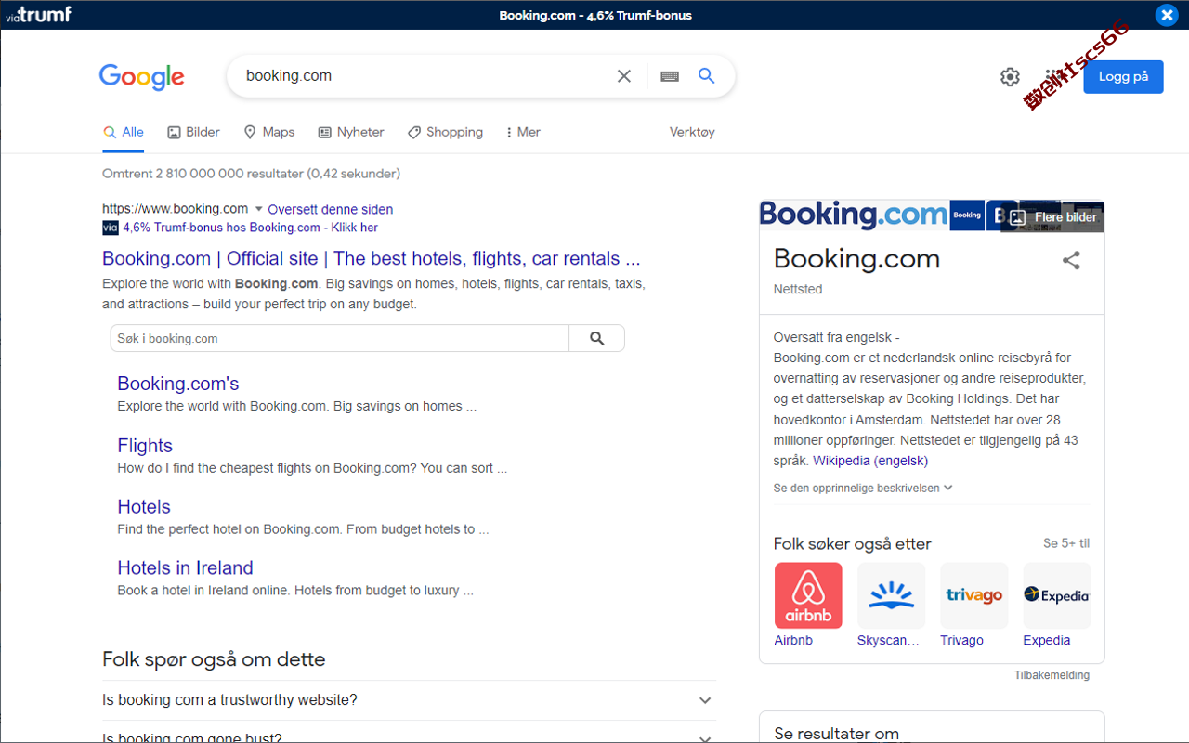Open the Expedia text link
Image resolution: width=1189 pixels, height=743 pixels.
(1046, 640)
